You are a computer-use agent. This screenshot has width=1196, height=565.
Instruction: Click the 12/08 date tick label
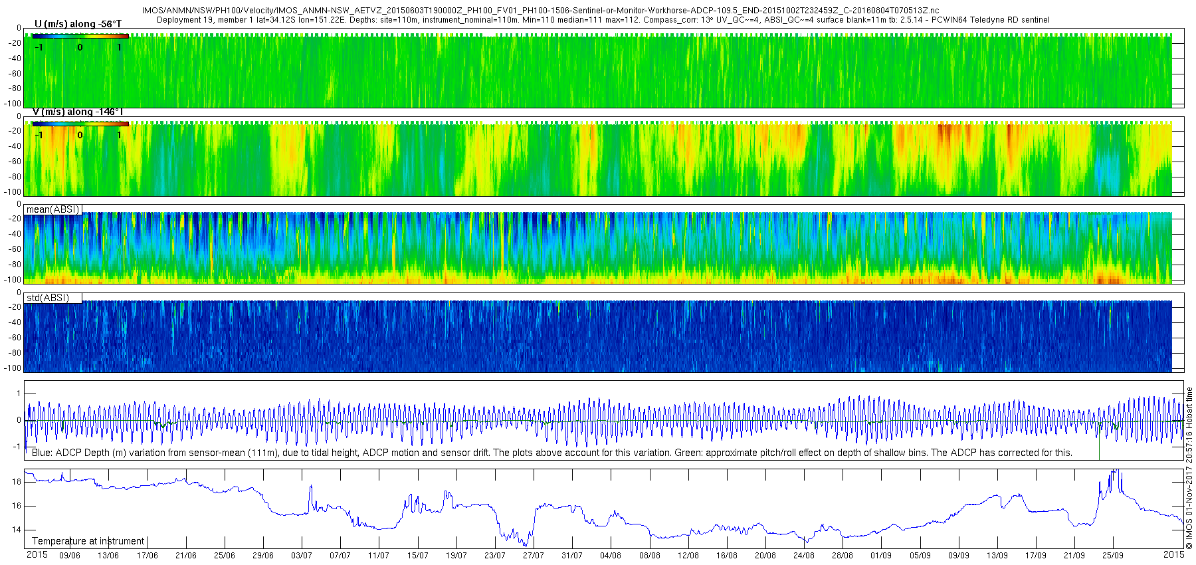[688, 556]
